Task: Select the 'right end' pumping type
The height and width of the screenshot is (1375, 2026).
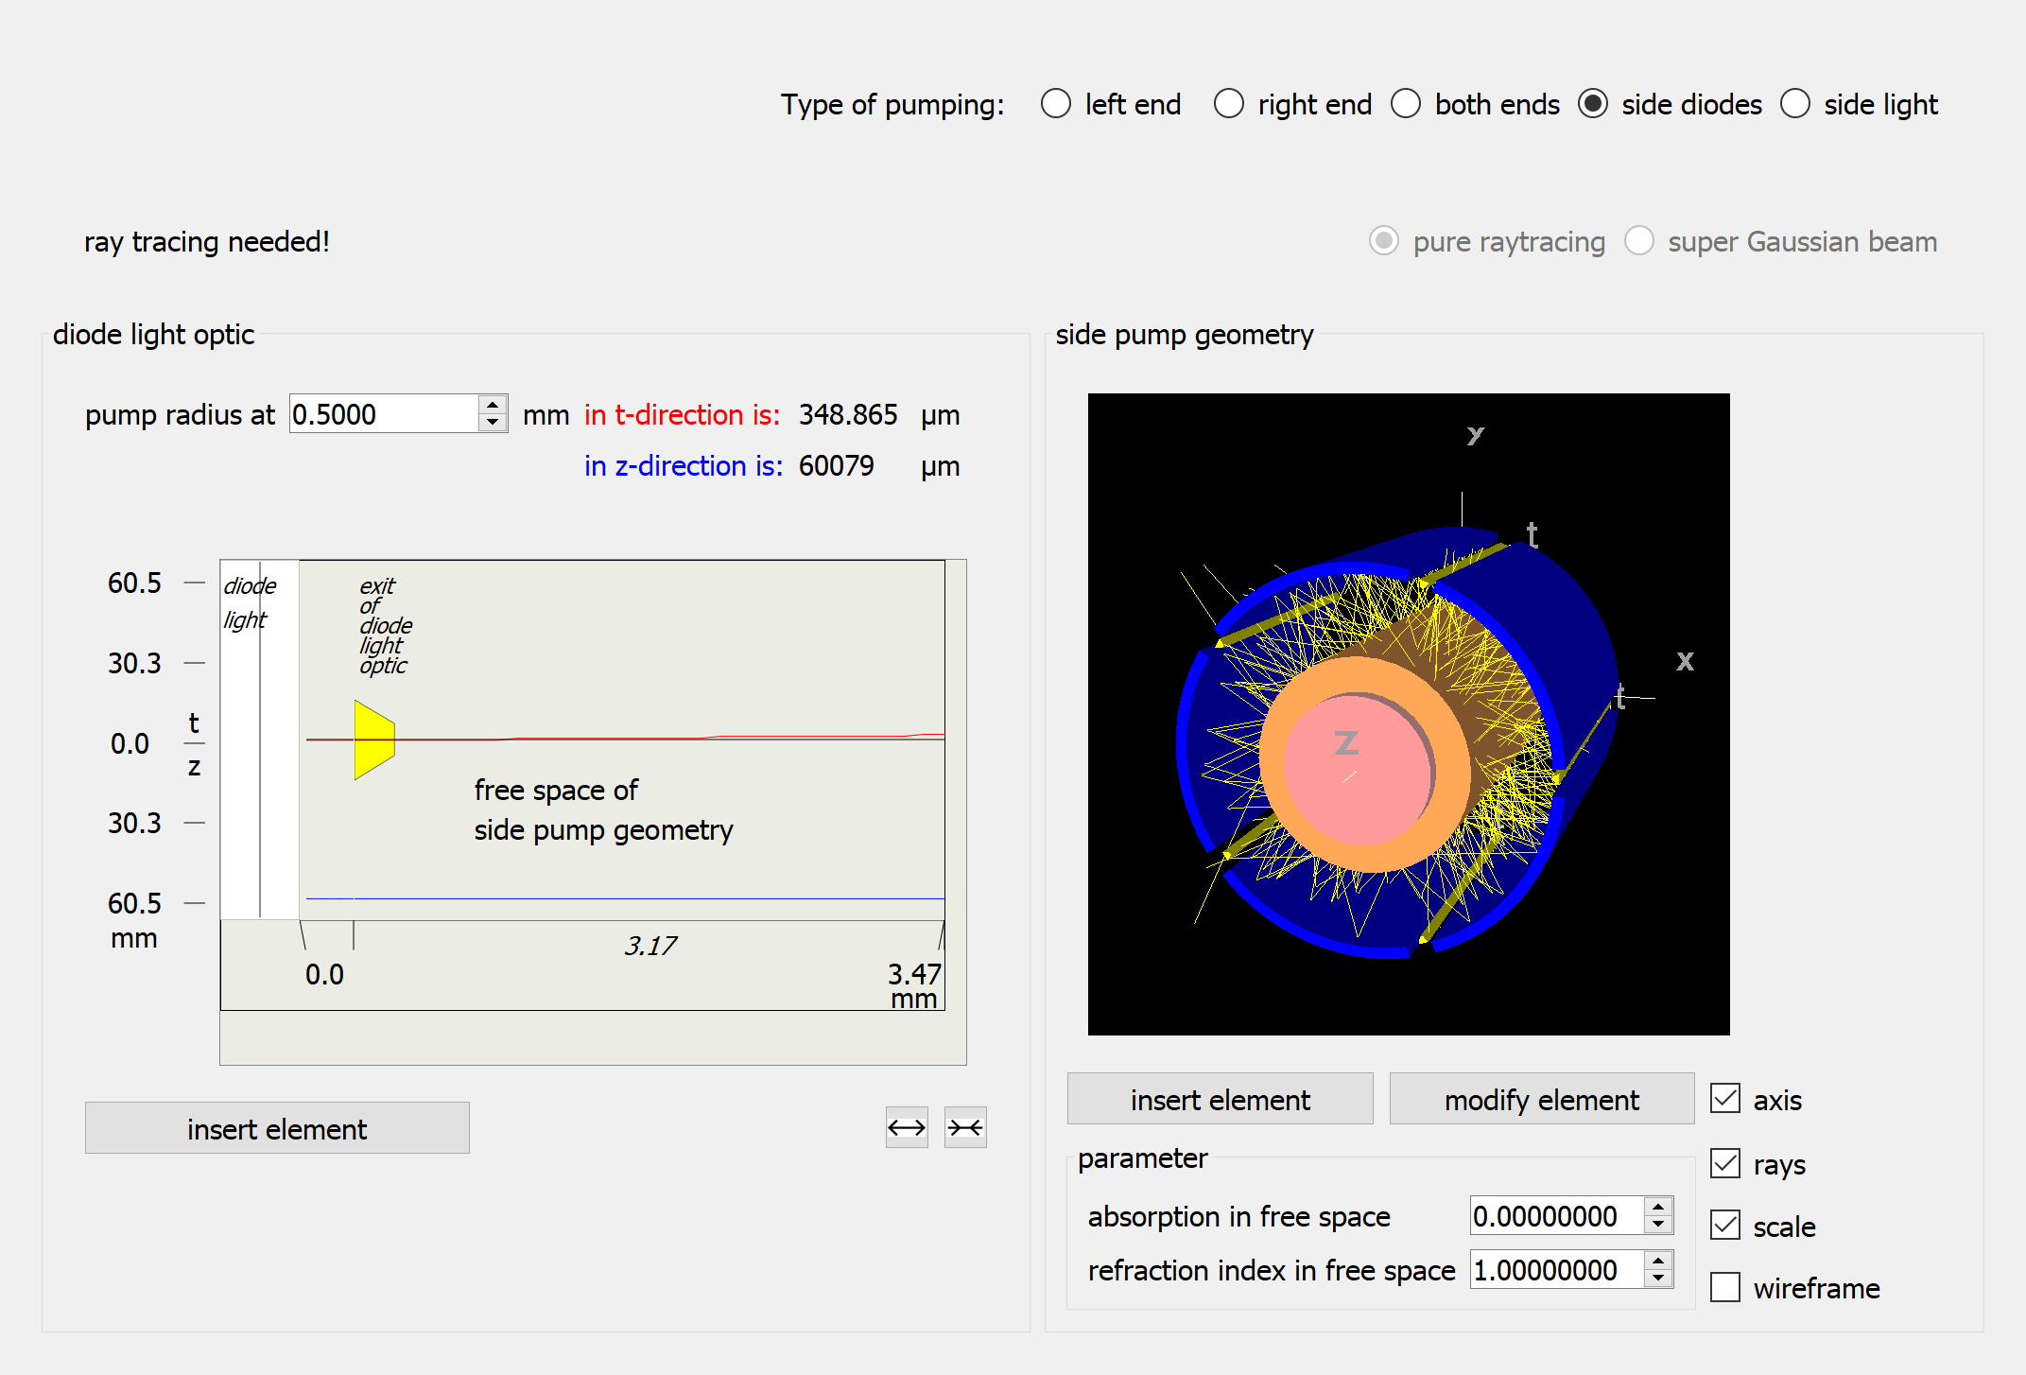Action: [x=1229, y=104]
